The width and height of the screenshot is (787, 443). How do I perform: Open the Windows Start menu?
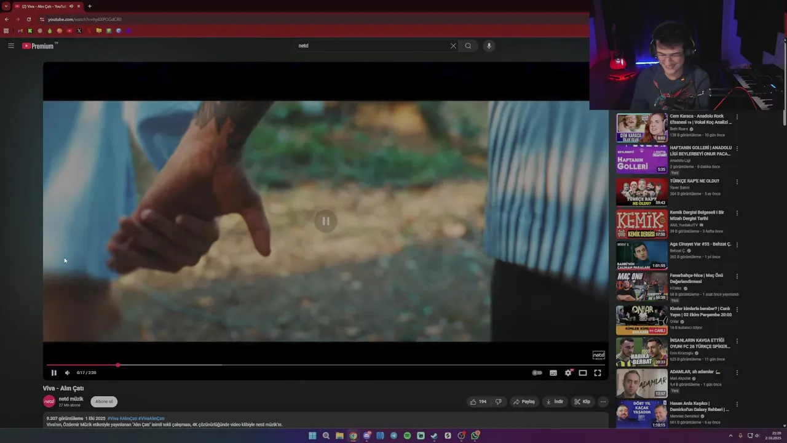(312, 436)
